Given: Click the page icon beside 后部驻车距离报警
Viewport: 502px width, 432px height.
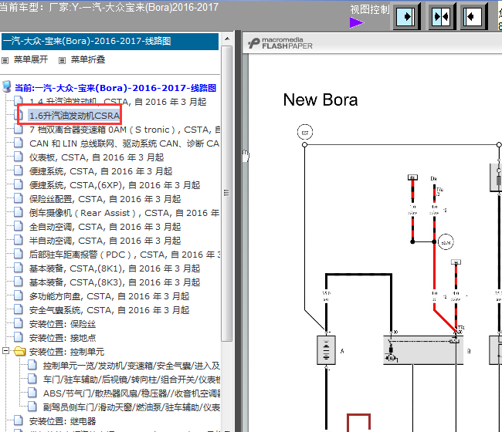Looking at the screenshot, I should 19,254.
